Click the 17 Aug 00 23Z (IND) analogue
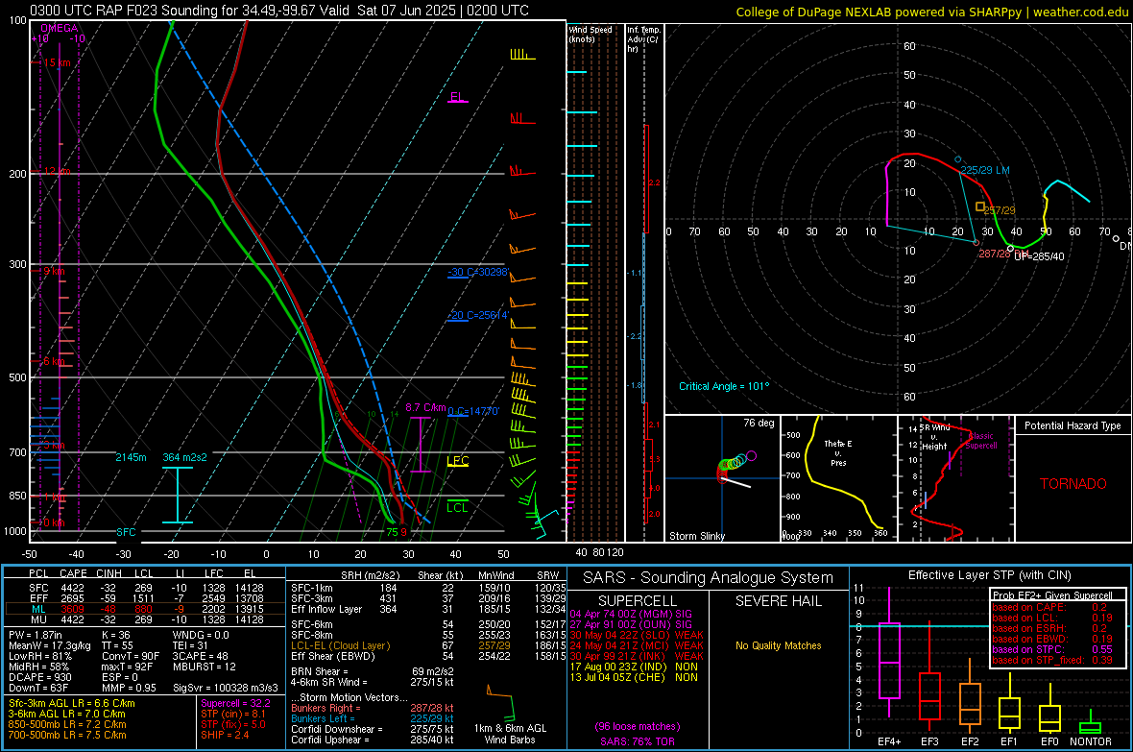1133x752 pixels. 635,667
